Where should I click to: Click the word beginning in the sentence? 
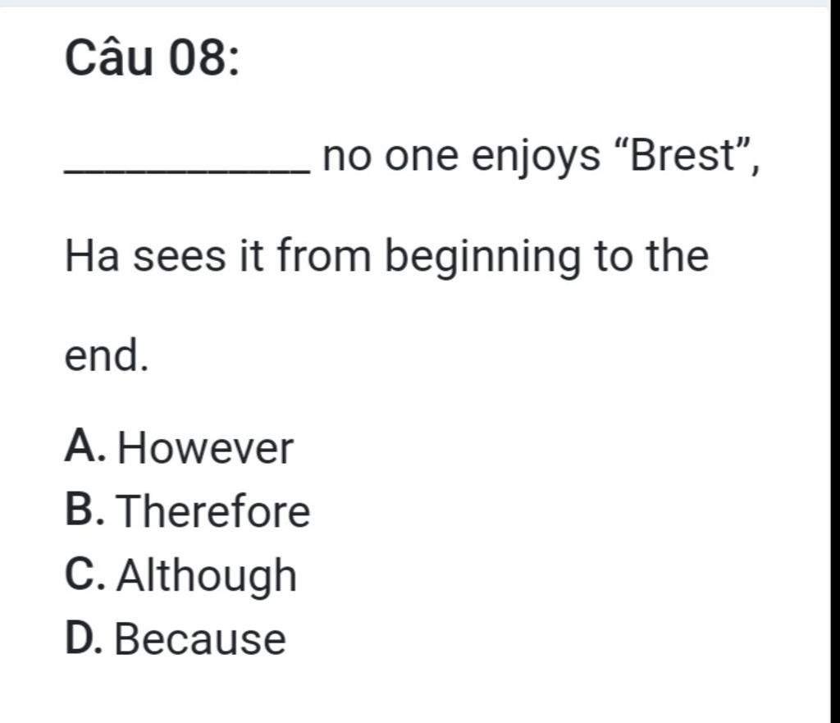coord(482,258)
